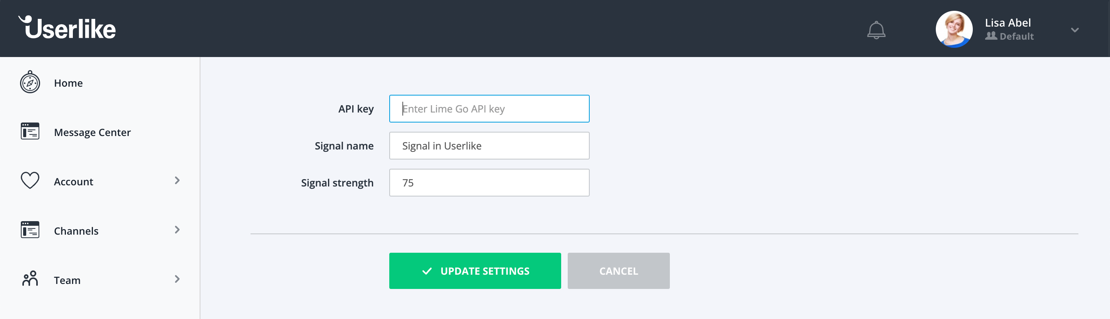Viewport: 1110px width, 319px height.
Task: Open the user profile dropdown arrow
Action: pyautogui.click(x=1075, y=30)
